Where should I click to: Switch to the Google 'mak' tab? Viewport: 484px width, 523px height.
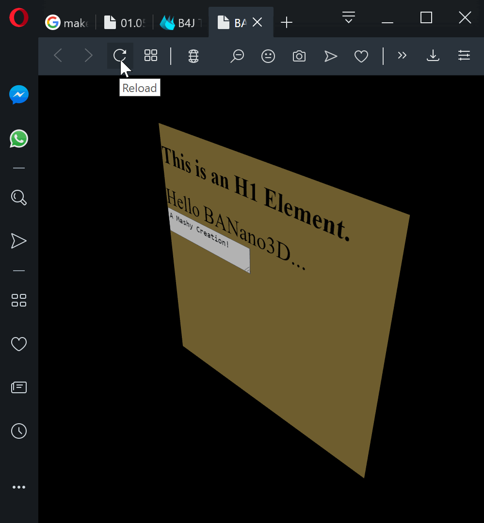67,23
